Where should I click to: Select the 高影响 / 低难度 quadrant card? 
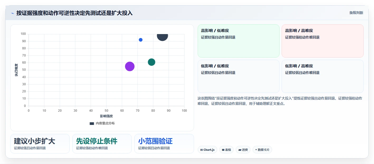[238, 41]
